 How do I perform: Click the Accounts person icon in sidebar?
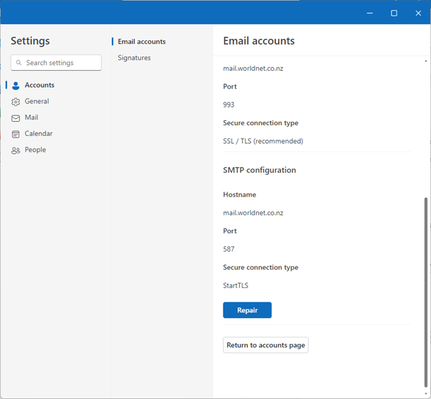(16, 85)
